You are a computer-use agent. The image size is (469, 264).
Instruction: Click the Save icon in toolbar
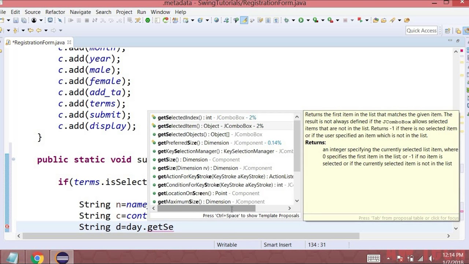(x=16, y=20)
